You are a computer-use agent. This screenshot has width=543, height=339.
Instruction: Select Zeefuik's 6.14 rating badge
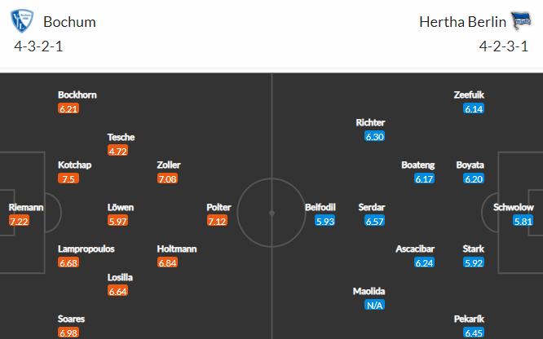pyautogui.click(x=474, y=108)
